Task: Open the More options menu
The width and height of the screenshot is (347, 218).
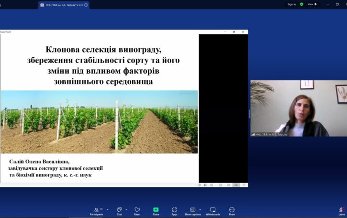Action: pyautogui.click(x=232, y=210)
